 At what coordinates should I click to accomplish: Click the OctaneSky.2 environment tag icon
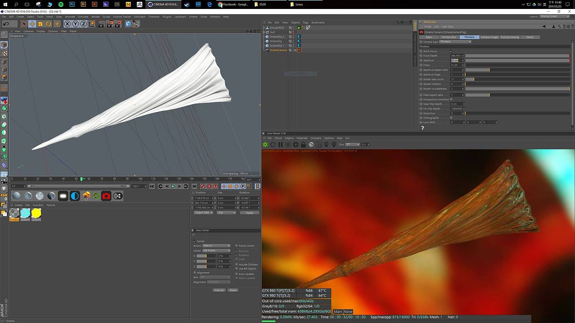[x=299, y=37]
